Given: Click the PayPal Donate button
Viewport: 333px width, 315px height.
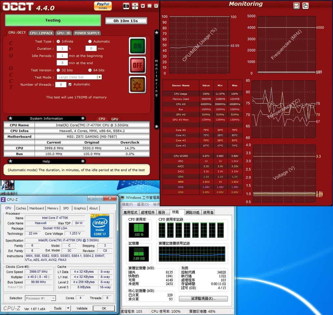Looking at the screenshot, I should tap(103, 6).
